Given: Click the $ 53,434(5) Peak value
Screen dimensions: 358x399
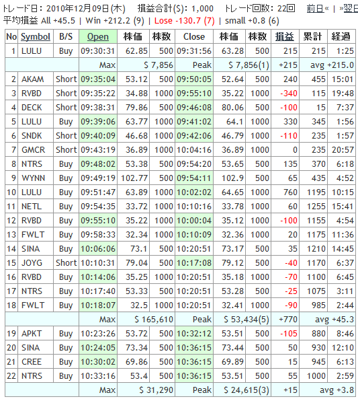Looking at the screenshot, I should click(247, 320).
